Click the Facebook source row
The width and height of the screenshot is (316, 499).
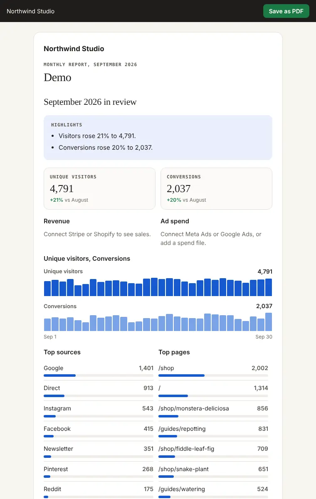pos(99,431)
